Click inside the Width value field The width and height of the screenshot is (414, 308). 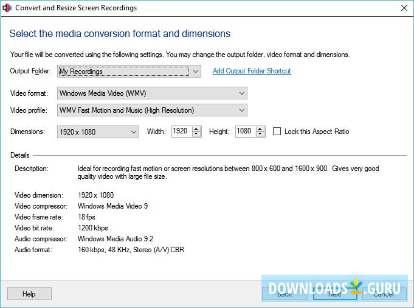(181, 132)
